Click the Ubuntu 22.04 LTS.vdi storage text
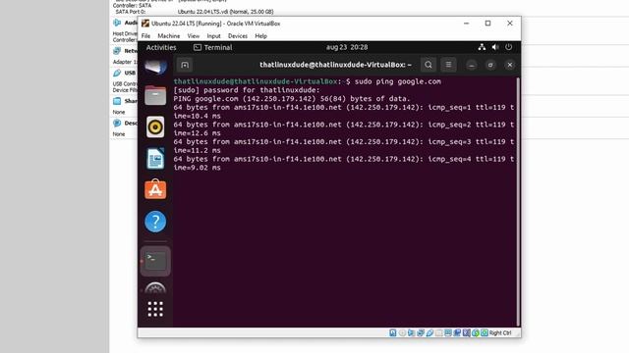 point(225,12)
